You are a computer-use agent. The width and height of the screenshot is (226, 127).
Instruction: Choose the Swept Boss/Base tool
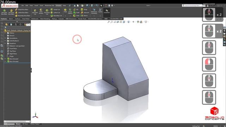[x=22, y=10]
